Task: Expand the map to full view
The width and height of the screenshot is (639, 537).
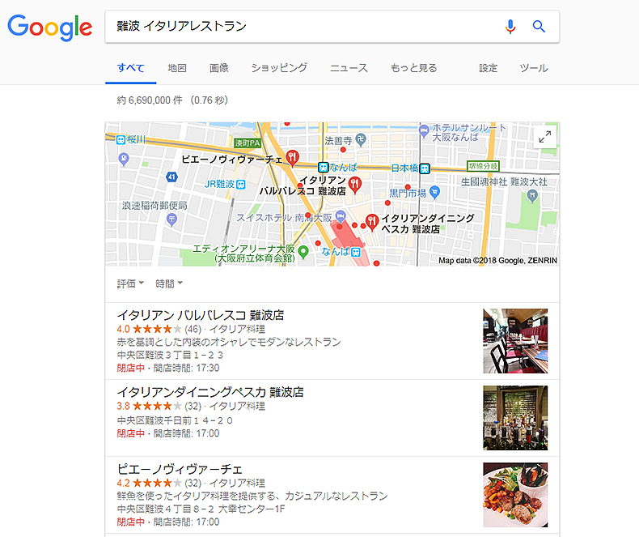Action: pyautogui.click(x=545, y=137)
